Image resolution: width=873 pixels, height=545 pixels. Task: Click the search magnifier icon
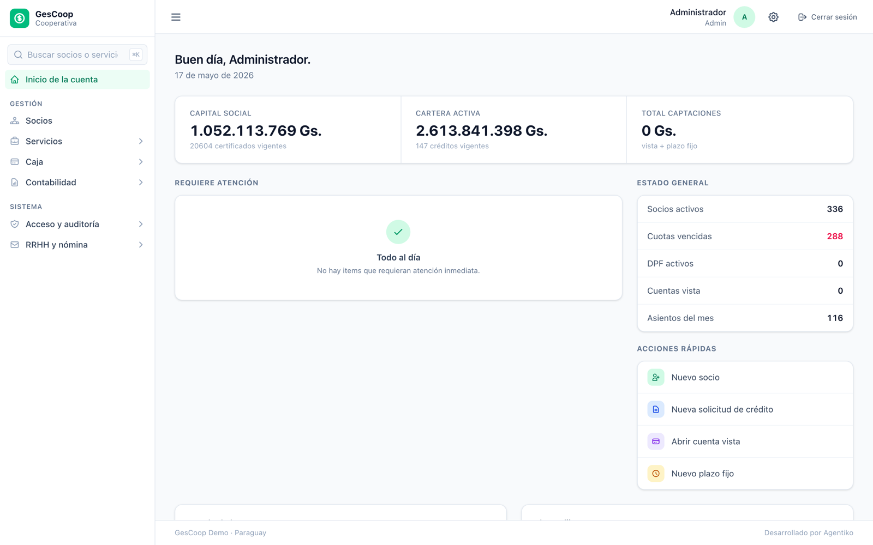point(18,55)
